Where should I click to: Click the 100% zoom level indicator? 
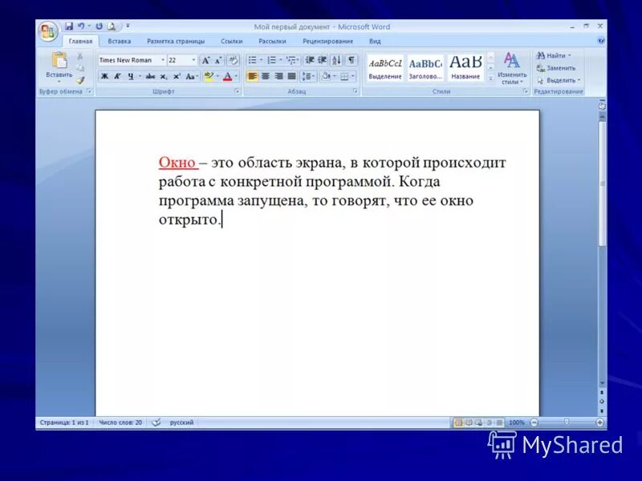click(516, 422)
